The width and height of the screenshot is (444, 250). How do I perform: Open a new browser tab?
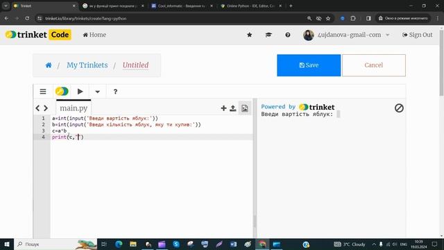pos(291,6)
